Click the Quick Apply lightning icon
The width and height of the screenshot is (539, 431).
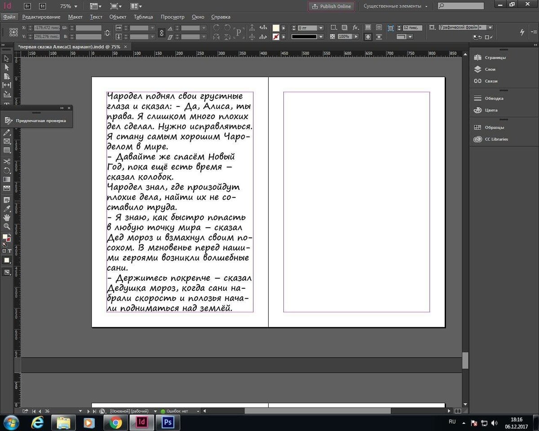(x=522, y=32)
